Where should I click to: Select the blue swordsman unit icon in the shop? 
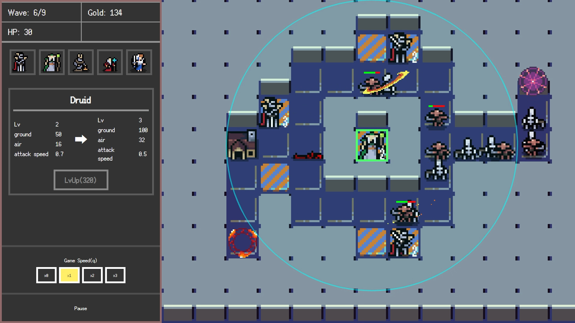(x=139, y=62)
